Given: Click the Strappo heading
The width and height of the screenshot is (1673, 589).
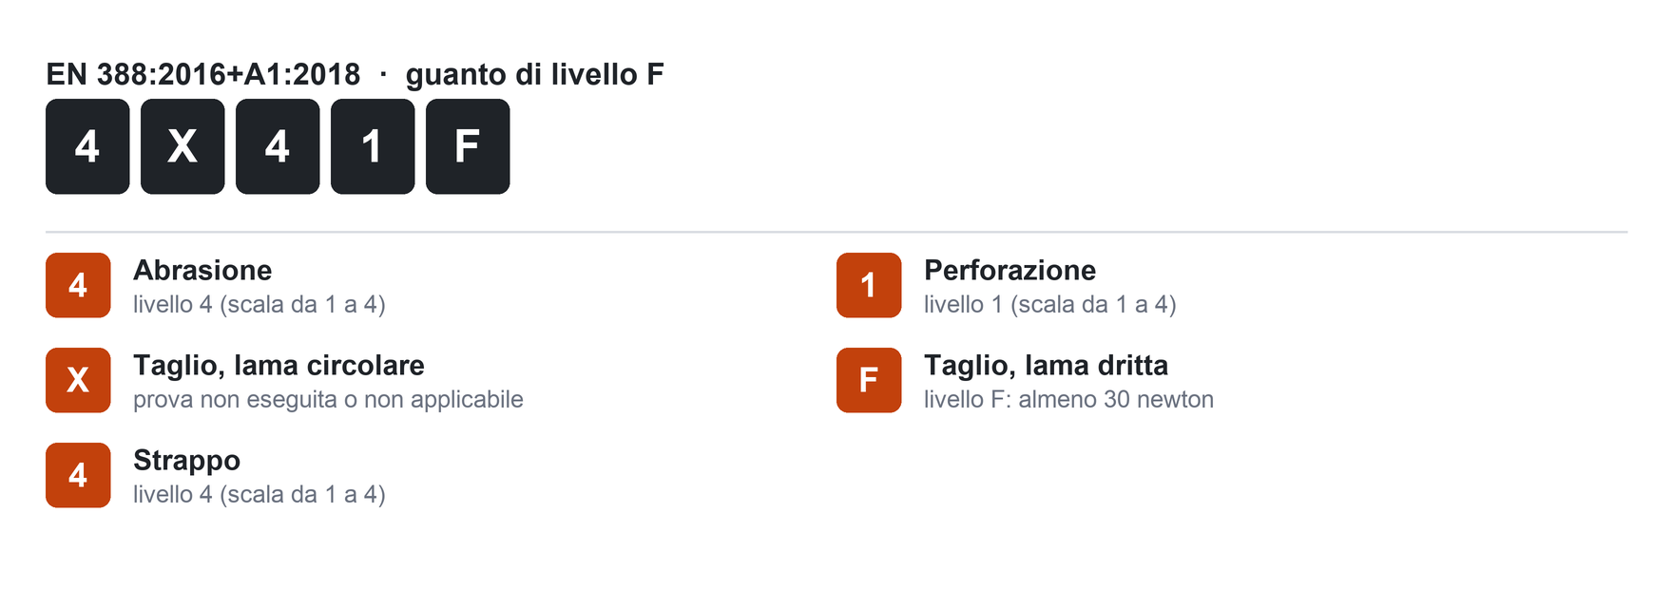Looking at the screenshot, I should [186, 461].
